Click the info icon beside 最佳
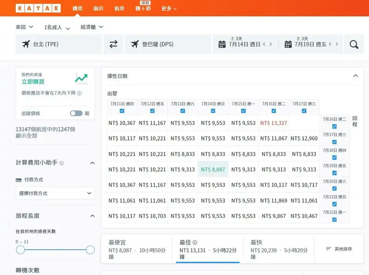This screenshot has height=275, width=369. (195, 242)
